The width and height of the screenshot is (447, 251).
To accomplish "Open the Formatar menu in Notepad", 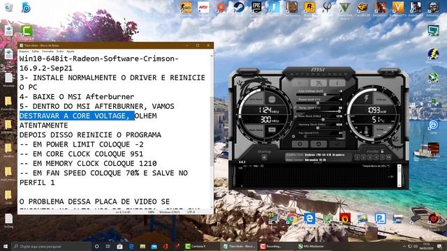I will (48, 51).
